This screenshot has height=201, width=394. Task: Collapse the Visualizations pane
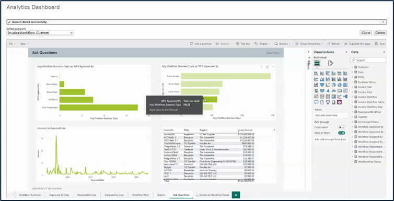(x=346, y=52)
